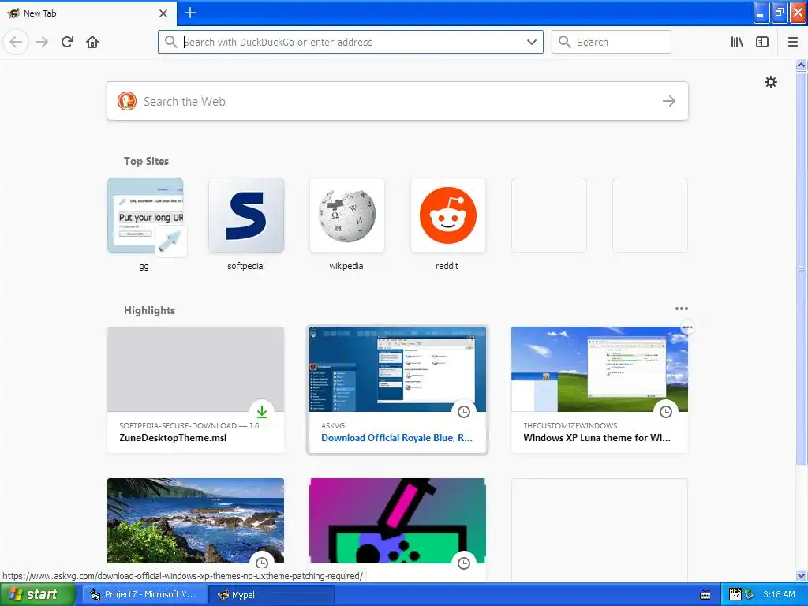
Task: Click green download icon on Zune card
Action: (x=262, y=411)
